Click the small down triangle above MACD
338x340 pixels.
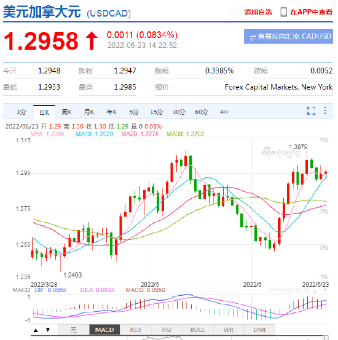click(325, 290)
